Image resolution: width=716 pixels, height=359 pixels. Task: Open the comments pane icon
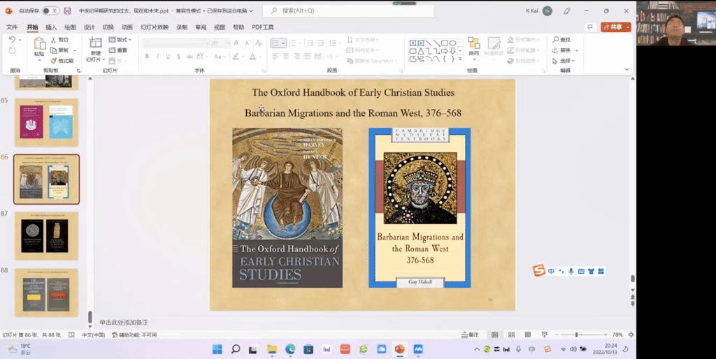[x=590, y=27]
